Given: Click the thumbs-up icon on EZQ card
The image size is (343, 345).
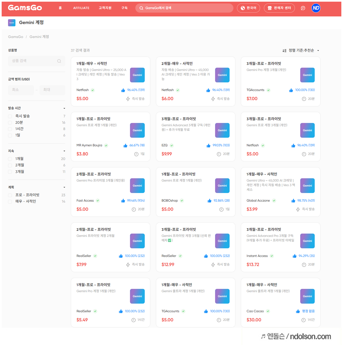Looking at the screenshot, I should tap(208, 145).
